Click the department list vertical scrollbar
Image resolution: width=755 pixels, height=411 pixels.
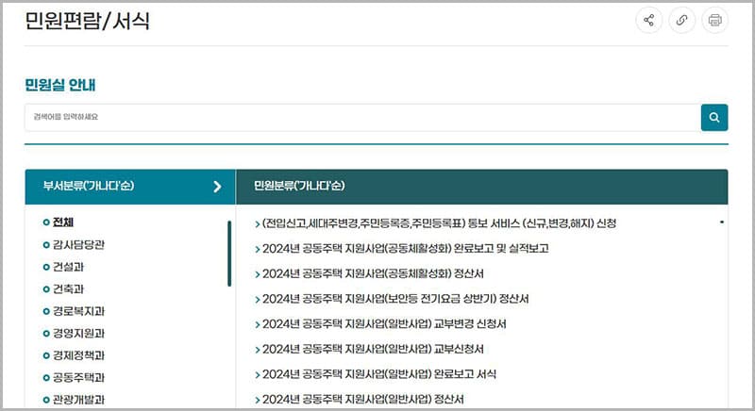pos(228,253)
